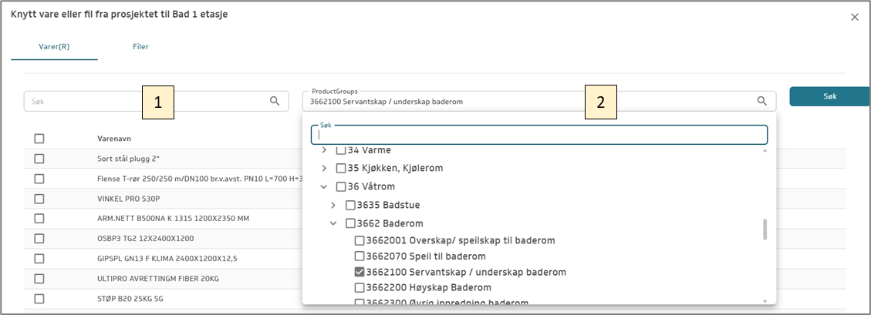The image size is (871, 315).
Task: Toggle the select-all checkbox beside Varenavn
Action: pos(39,139)
